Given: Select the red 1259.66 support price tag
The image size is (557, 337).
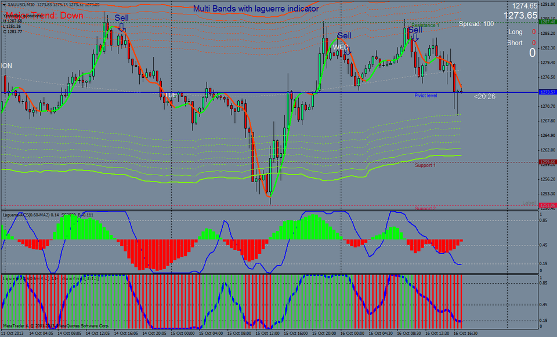Looking at the screenshot, I should [547, 162].
